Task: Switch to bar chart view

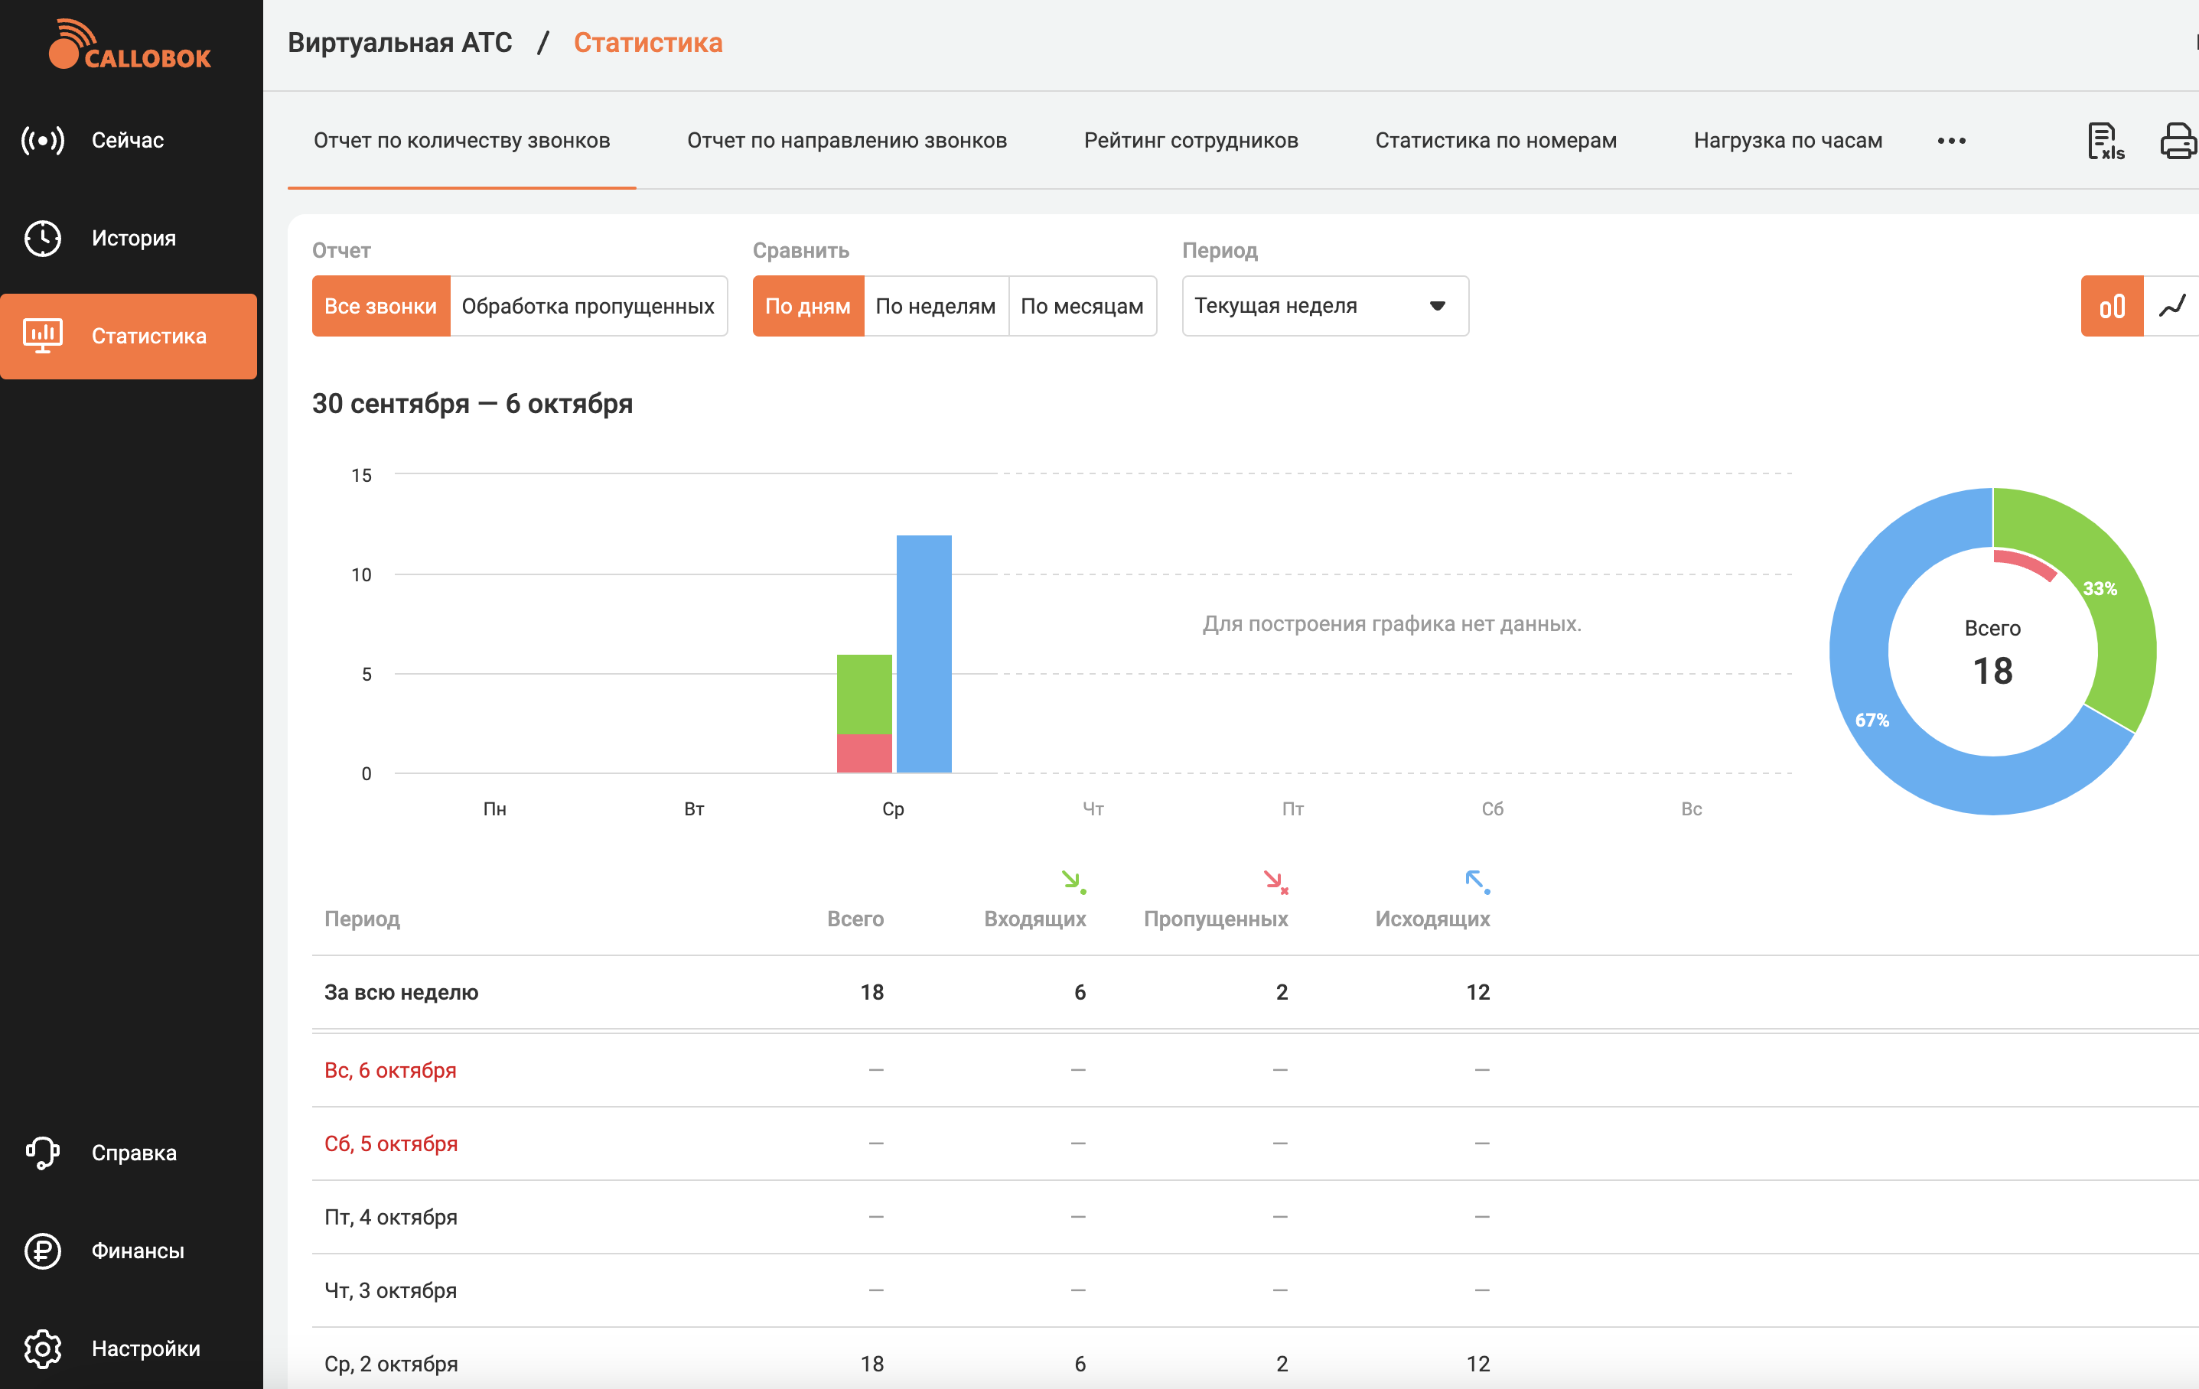Action: pos(2111,307)
